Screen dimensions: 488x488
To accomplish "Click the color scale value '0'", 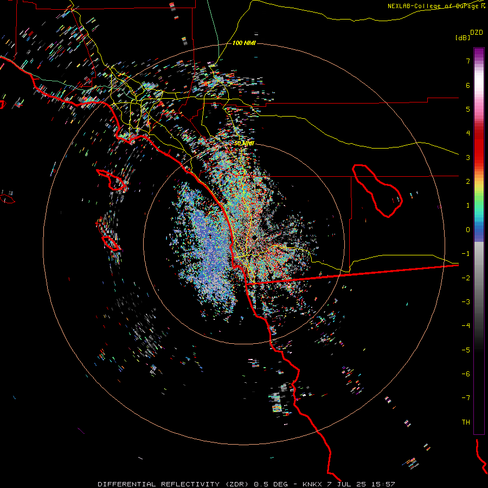I will click(x=468, y=230).
